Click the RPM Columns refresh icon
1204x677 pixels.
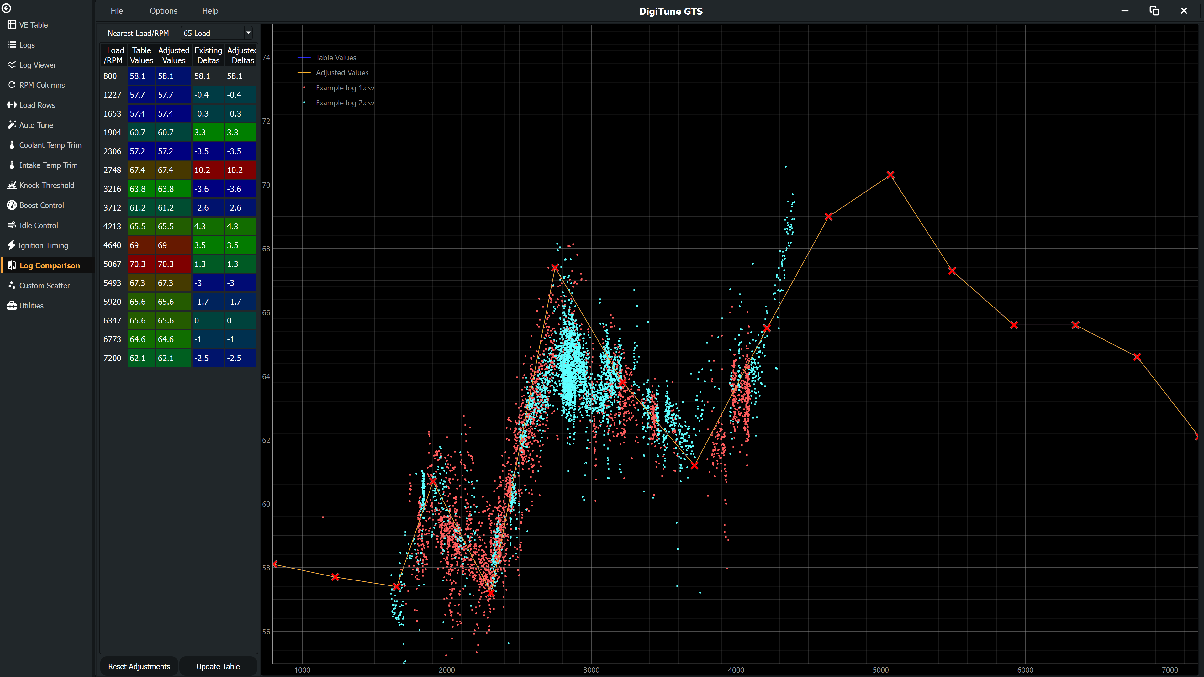[12, 85]
